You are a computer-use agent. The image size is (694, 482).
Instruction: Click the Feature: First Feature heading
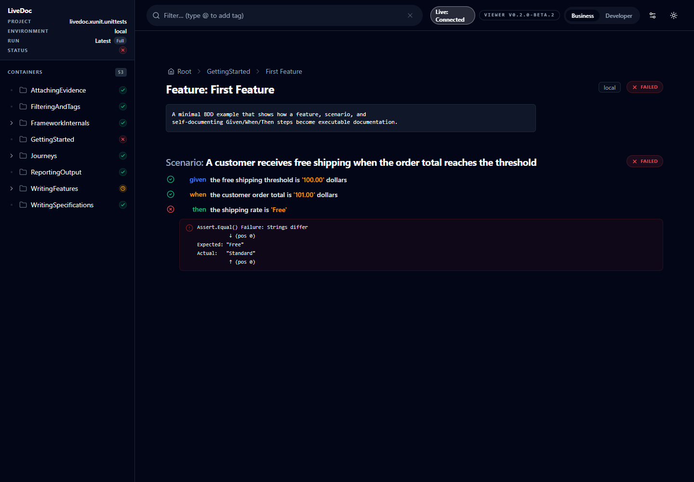pos(220,90)
